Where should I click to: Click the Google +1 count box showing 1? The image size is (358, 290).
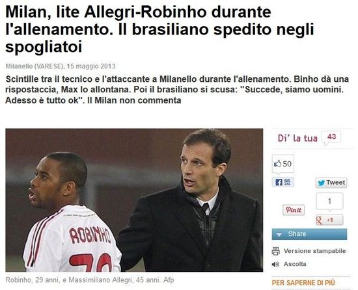[x=329, y=202]
